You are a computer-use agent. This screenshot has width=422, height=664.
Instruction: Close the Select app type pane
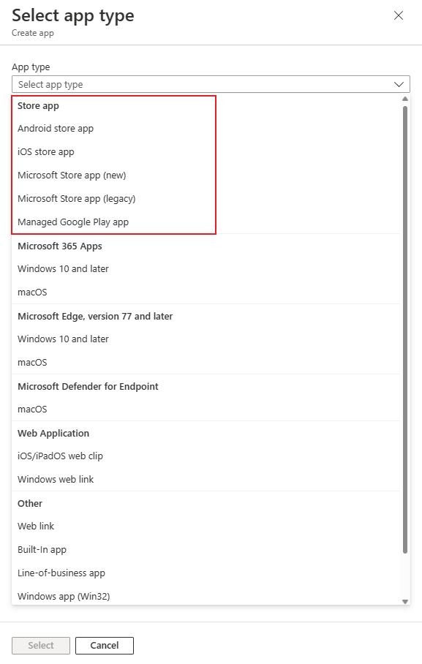click(x=399, y=15)
